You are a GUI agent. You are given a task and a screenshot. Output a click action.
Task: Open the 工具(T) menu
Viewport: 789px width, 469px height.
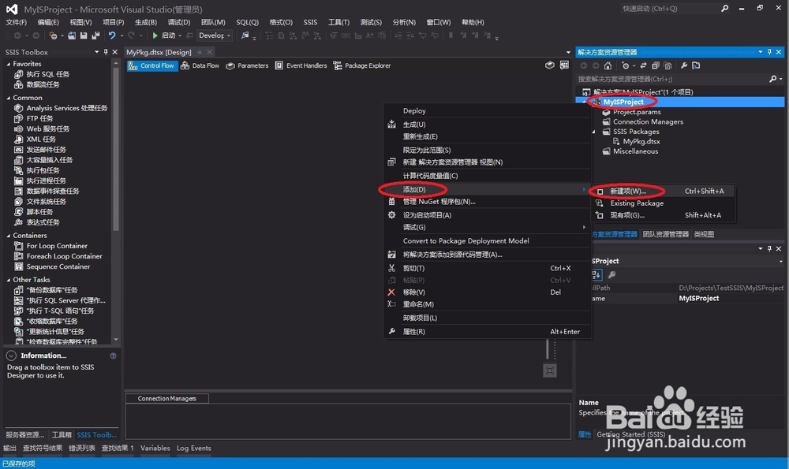[338, 22]
